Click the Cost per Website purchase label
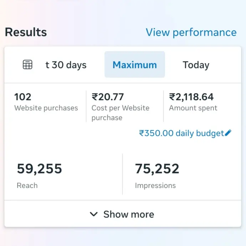The width and height of the screenshot is (246, 246). [120, 113]
